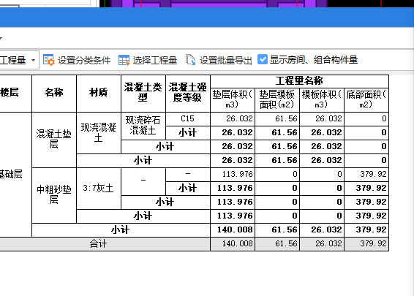Select 61.56 in the C15 row
The height and width of the screenshot is (296, 414).
pos(277,119)
